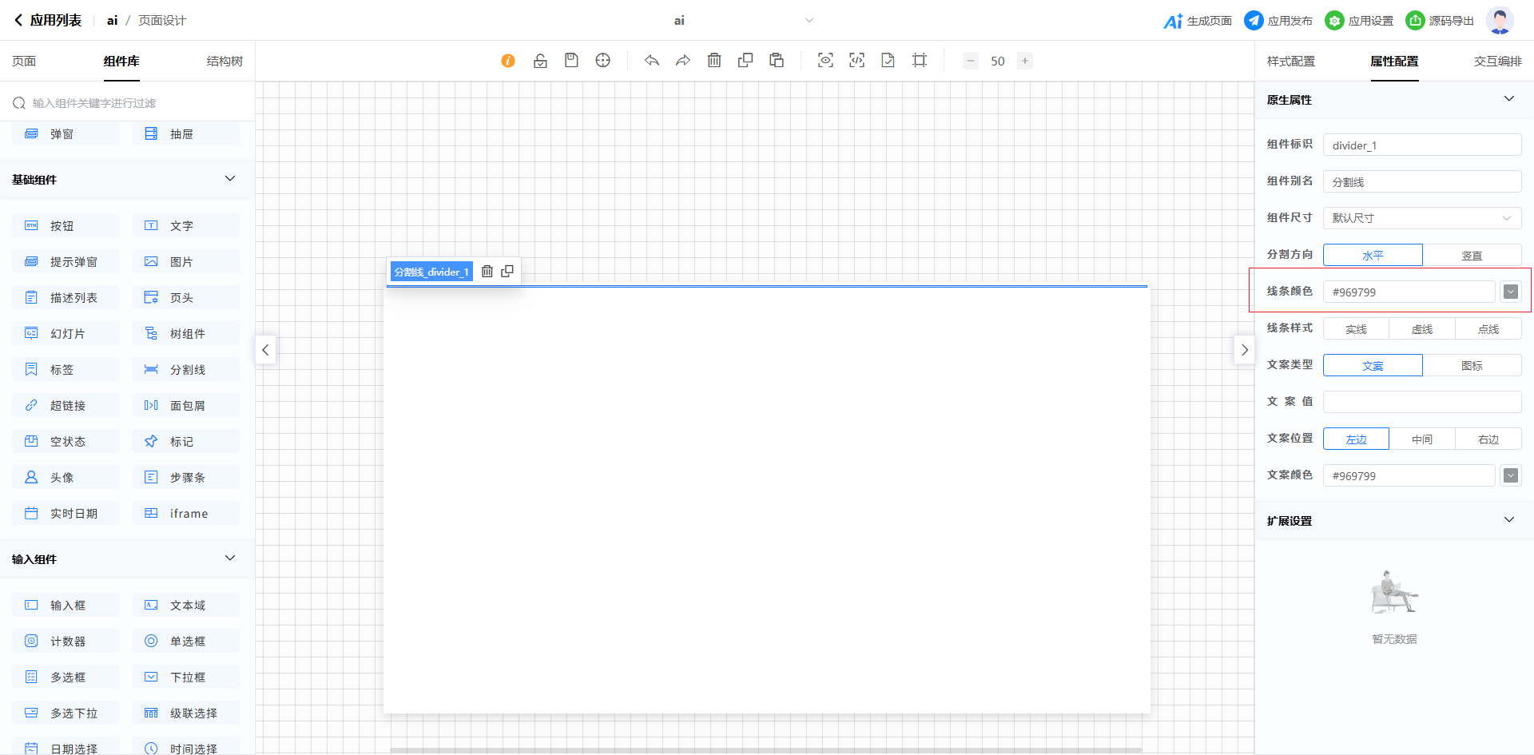Image resolution: width=1534 pixels, height=755 pixels.
Task: Delete divider_1 using its floating trash icon
Action: click(x=487, y=272)
